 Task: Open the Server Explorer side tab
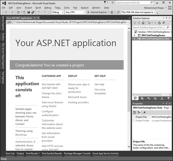tap(3, 23)
